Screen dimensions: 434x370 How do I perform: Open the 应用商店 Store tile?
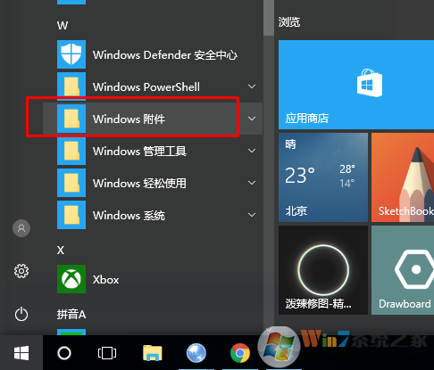pyautogui.click(x=356, y=85)
